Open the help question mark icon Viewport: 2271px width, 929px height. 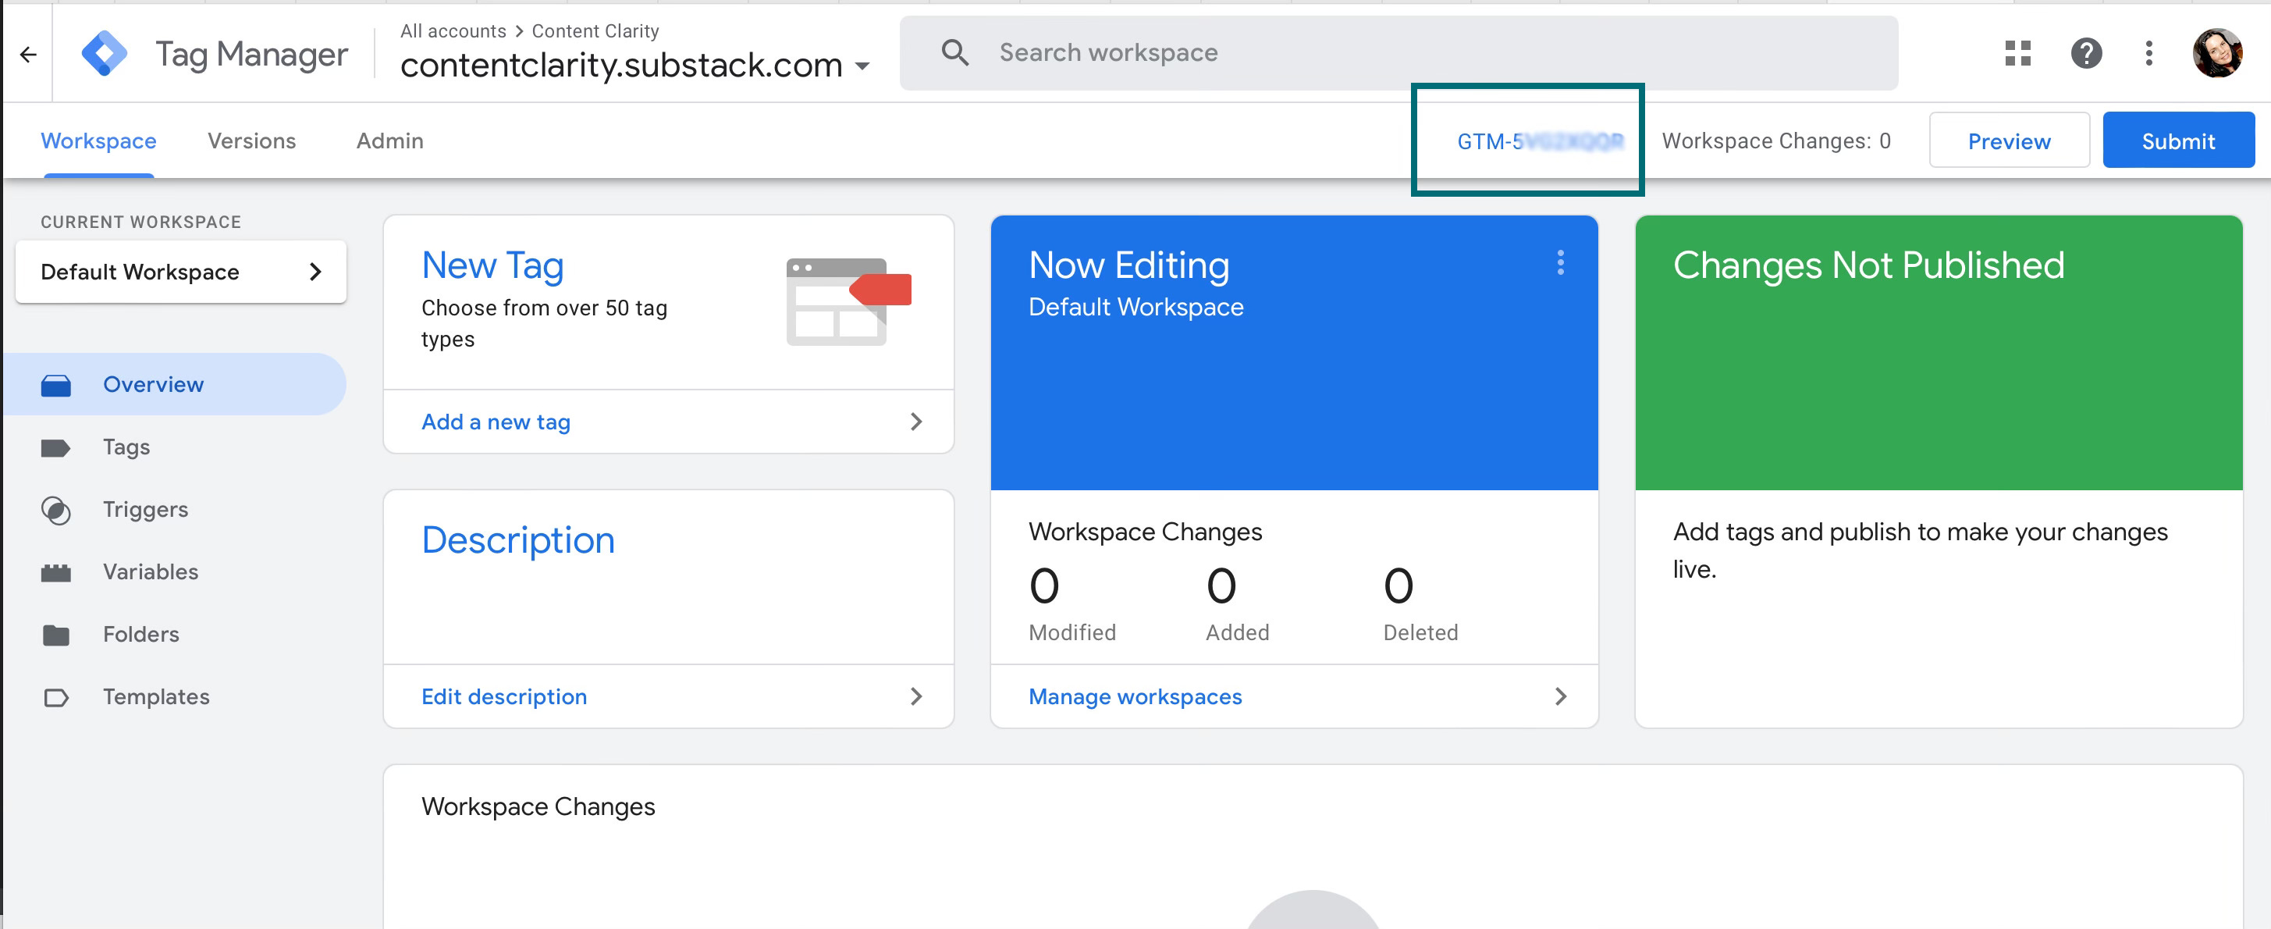[2086, 53]
